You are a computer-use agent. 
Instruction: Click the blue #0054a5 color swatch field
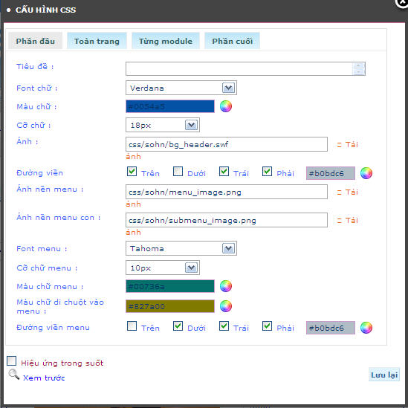[170, 106]
